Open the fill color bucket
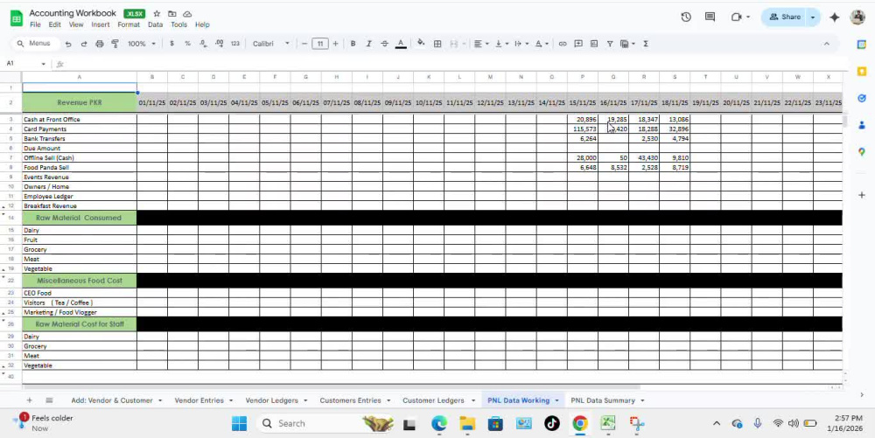 (x=421, y=43)
